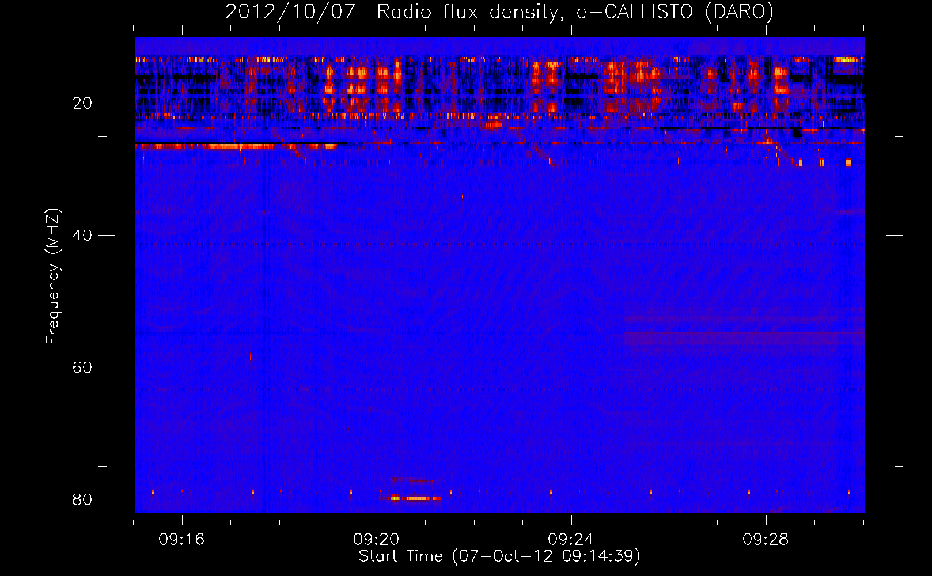Click the '09:24' time axis label
Screen dimensions: 932x576
[x=571, y=540]
